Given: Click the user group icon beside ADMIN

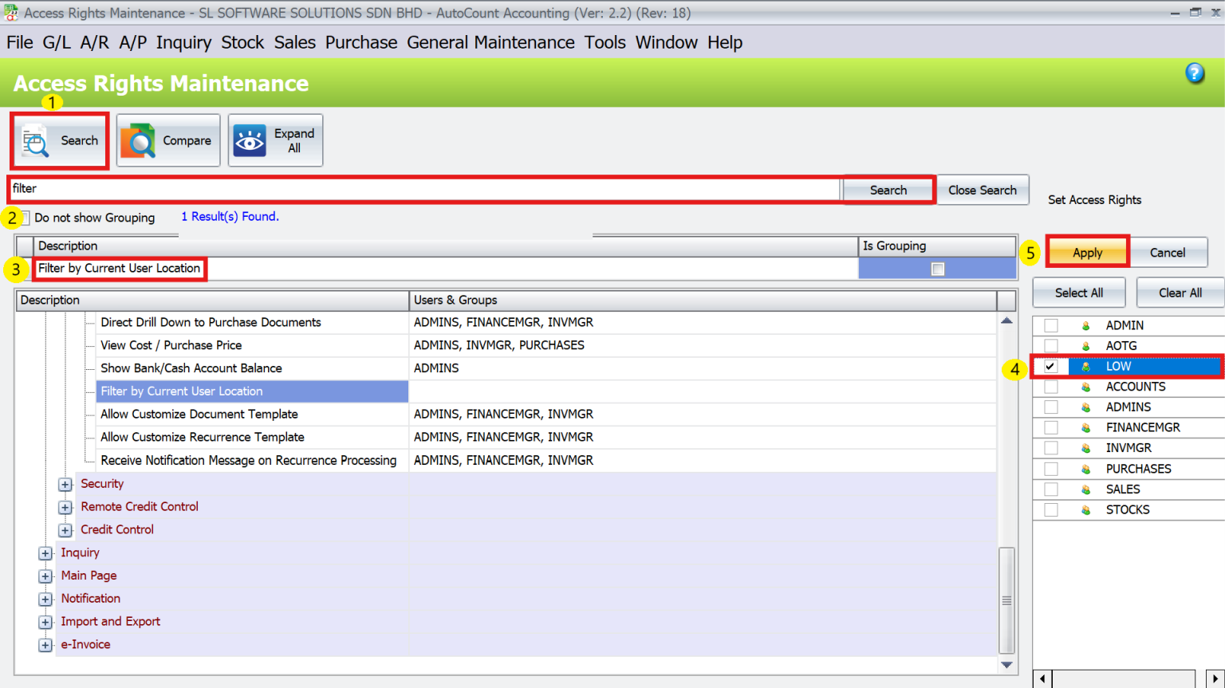Looking at the screenshot, I should pos(1087,324).
